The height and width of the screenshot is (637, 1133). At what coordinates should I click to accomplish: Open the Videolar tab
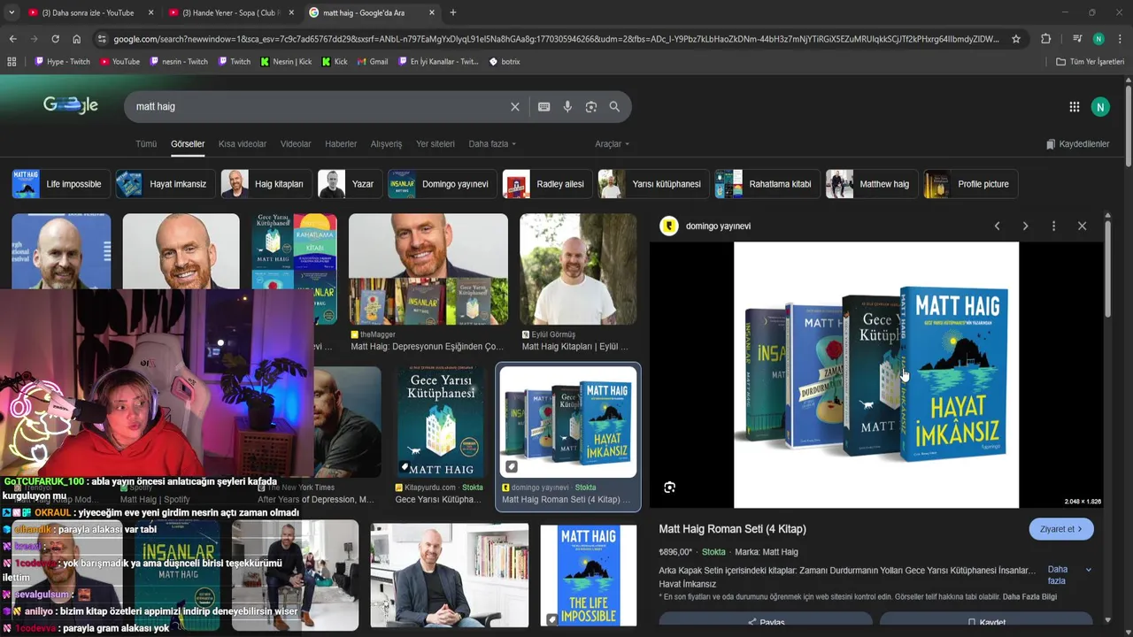pyautogui.click(x=296, y=144)
